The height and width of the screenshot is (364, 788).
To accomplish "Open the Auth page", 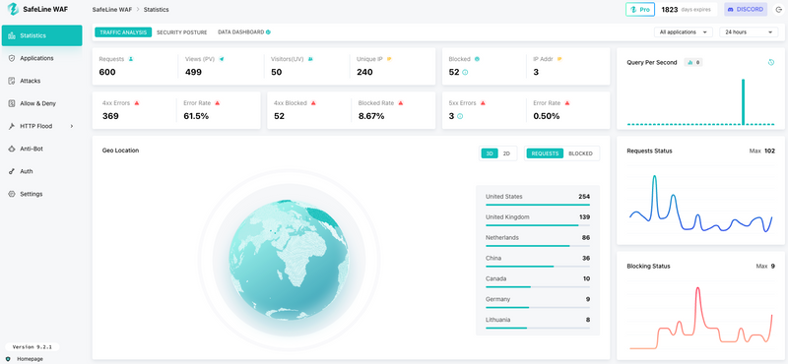I will 41,171.
